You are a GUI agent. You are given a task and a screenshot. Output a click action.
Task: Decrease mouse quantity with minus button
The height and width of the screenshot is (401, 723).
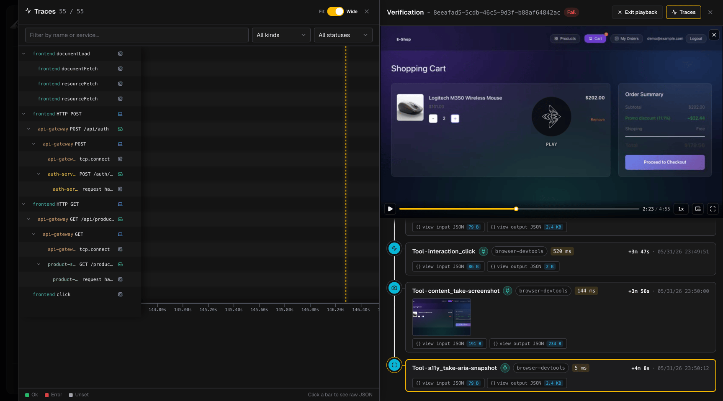tap(433, 118)
